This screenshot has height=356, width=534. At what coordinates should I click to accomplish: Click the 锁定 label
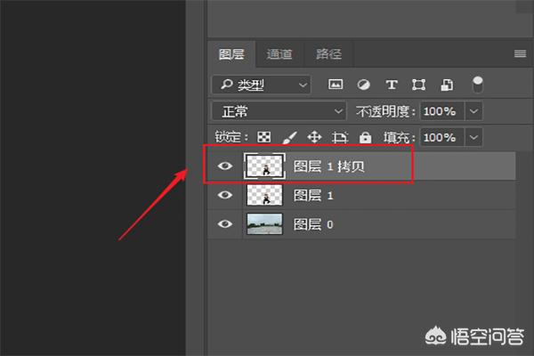[231, 137]
